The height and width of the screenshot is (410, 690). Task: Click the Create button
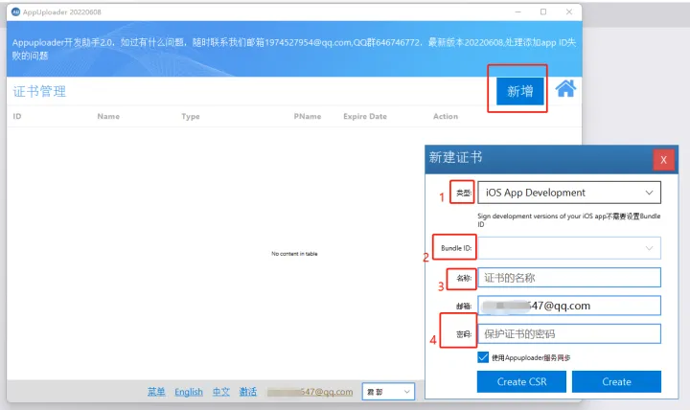[616, 381]
